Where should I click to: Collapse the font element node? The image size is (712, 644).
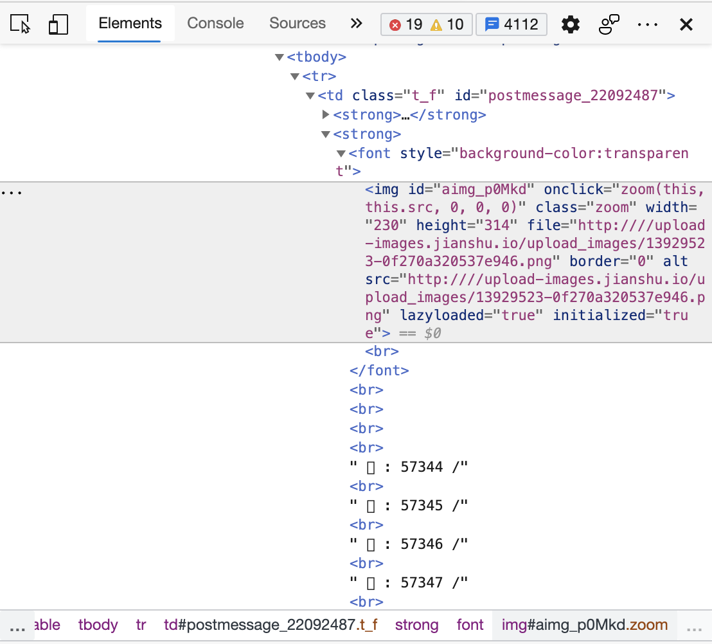(x=341, y=154)
